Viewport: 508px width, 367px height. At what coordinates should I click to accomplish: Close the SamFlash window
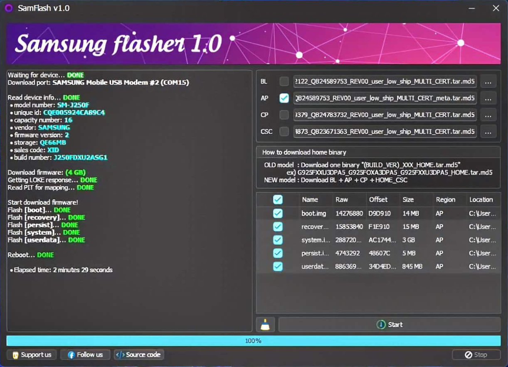(496, 8)
